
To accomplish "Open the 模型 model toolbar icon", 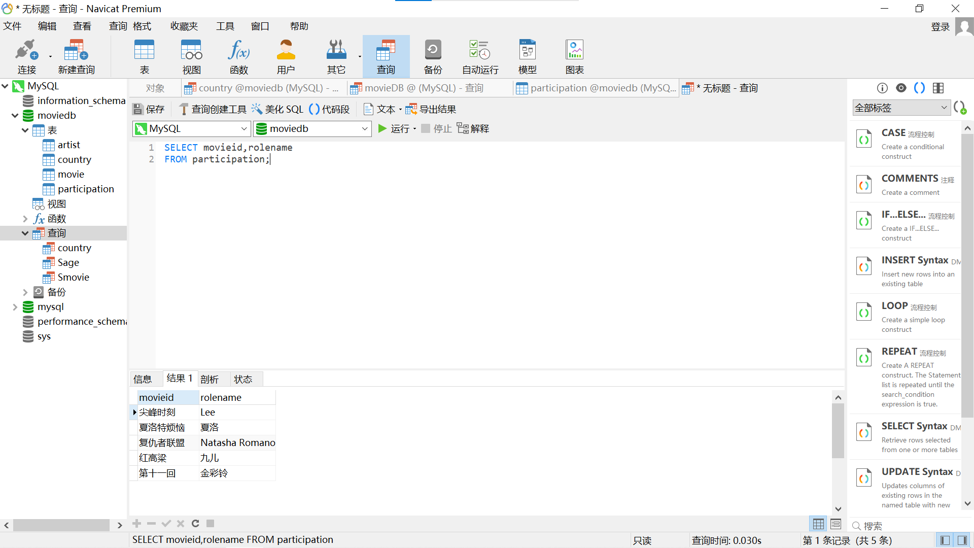I will coord(527,57).
